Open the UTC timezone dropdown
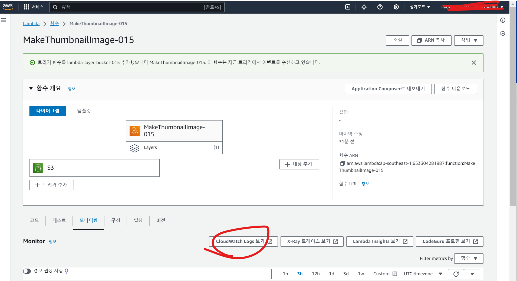517x281 pixels. [423, 274]
